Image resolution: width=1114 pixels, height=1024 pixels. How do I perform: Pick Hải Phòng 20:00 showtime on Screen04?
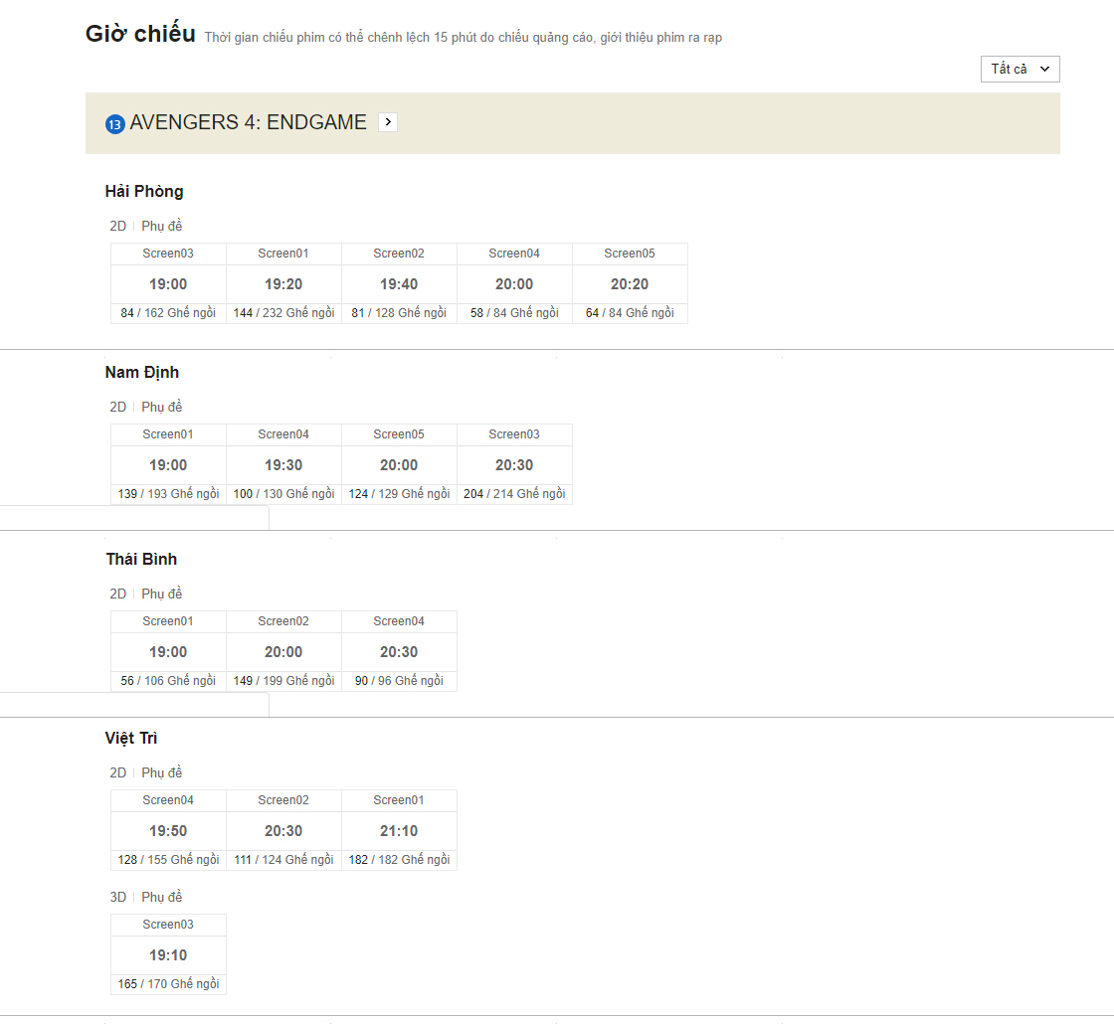(514, 284)
